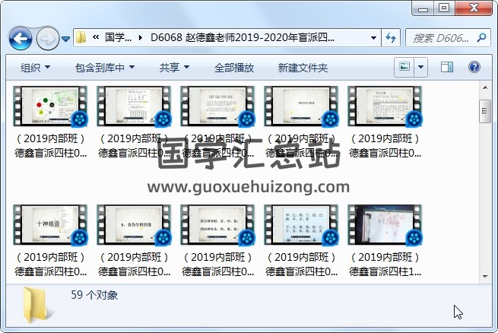
Task: Refresh the folder view
Action: pos(391,38)
